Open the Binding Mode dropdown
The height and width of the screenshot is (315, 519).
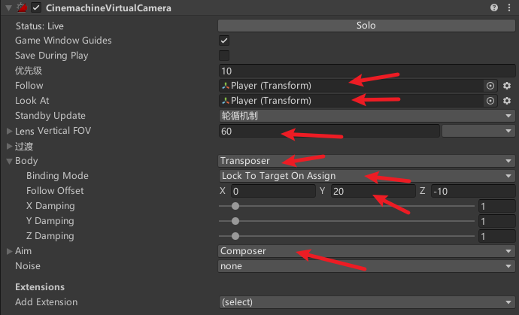[x=367, y=176]
